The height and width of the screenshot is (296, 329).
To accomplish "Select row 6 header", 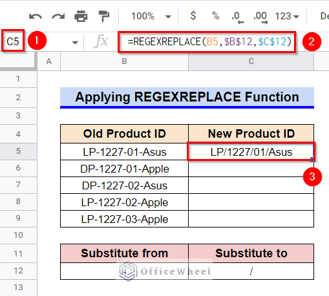I will (x=18, y=168).
